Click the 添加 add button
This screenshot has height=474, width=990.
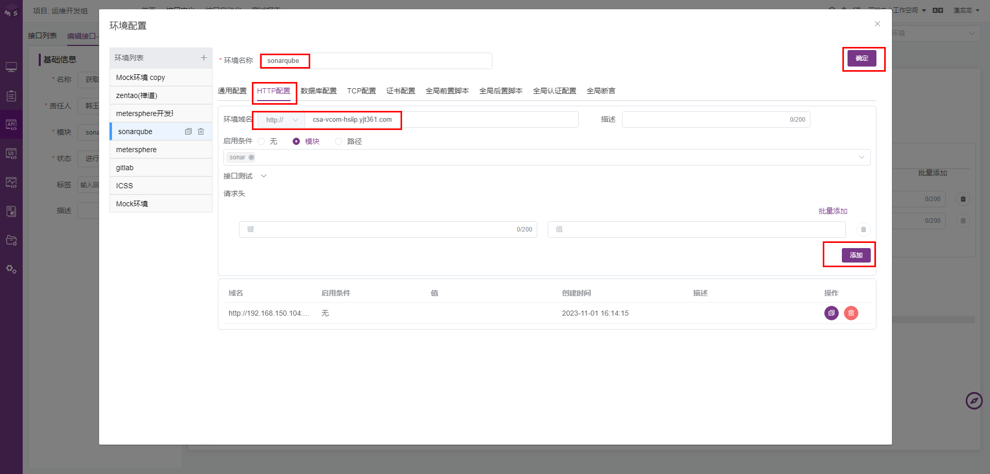click(x=856, y=255)
